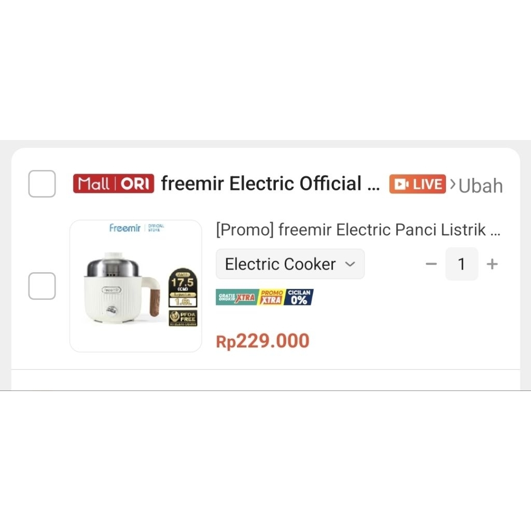
Task: Click the Promo XTRA badge
Action: coord(271,297)
